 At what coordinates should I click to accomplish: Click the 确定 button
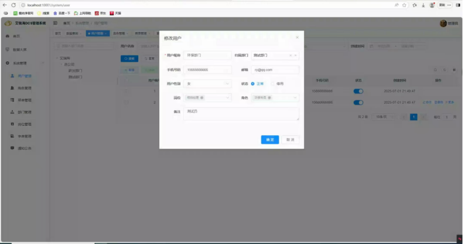coord(270,140)
